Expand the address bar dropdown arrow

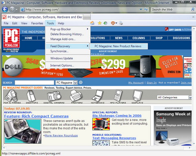[x=141, y=9]
